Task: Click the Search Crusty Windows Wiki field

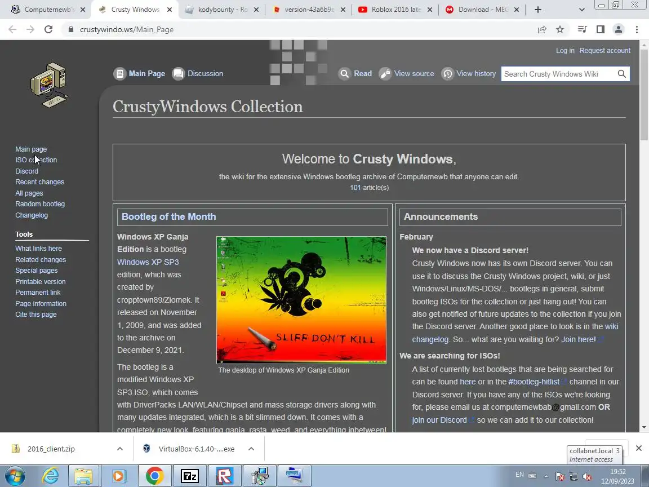Action: coord(558,74)
